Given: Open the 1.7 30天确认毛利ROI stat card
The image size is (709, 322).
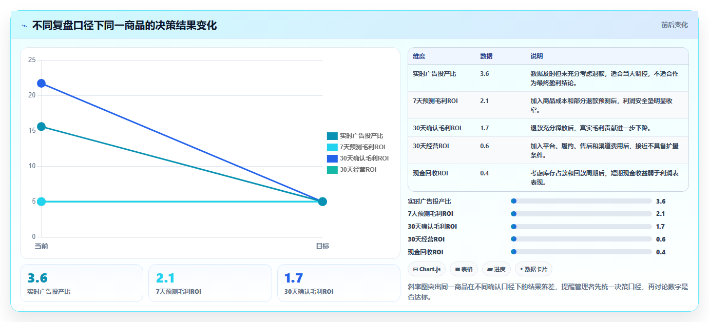Looking at the screenshot, I should [339, 283].
